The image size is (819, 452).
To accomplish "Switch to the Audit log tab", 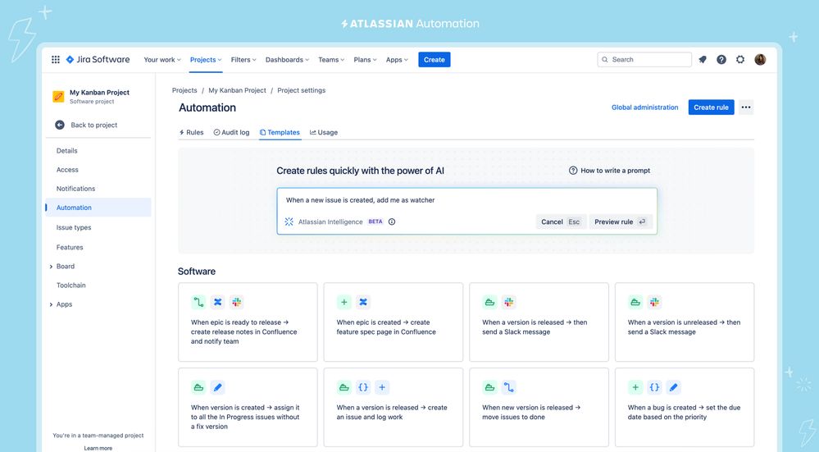I will (x=231, y=132).
